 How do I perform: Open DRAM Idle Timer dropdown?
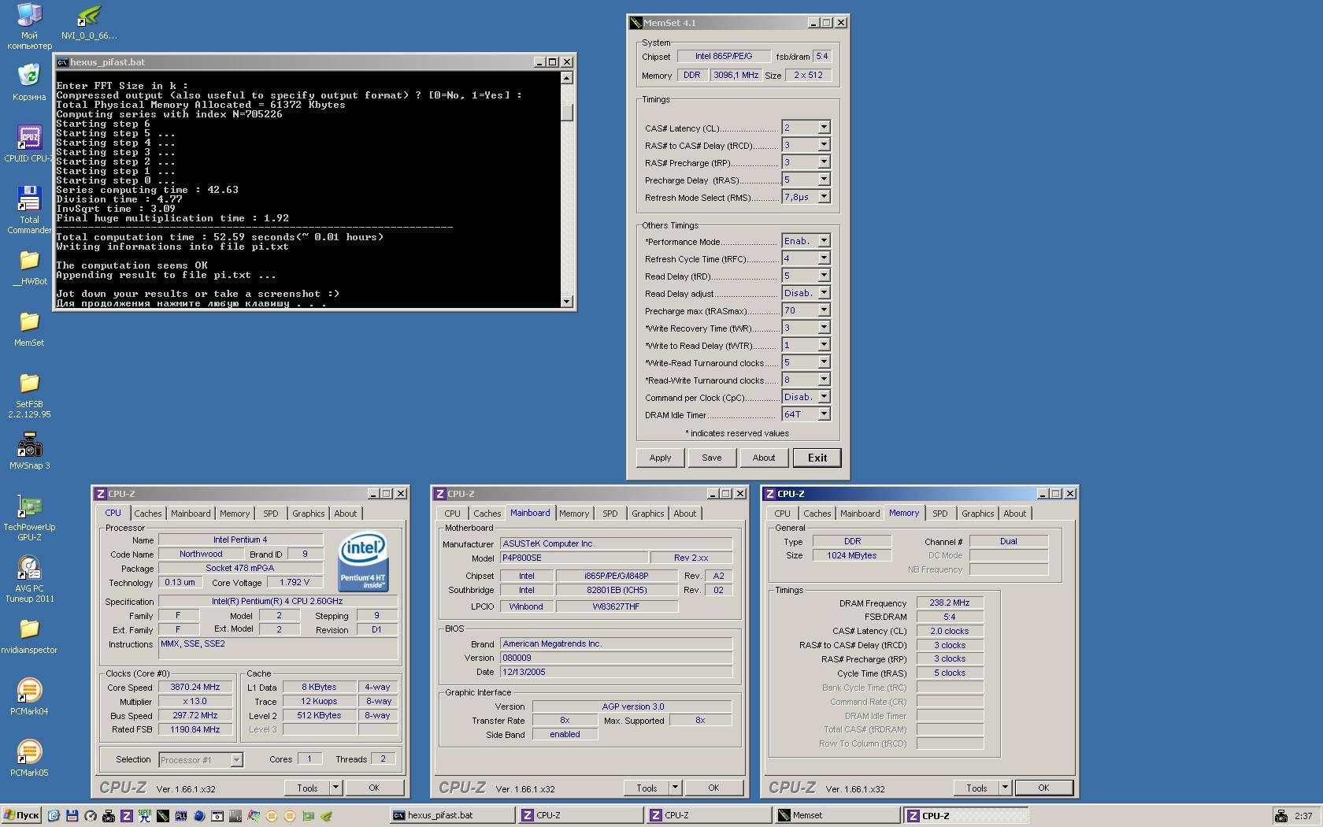[824, 414]
